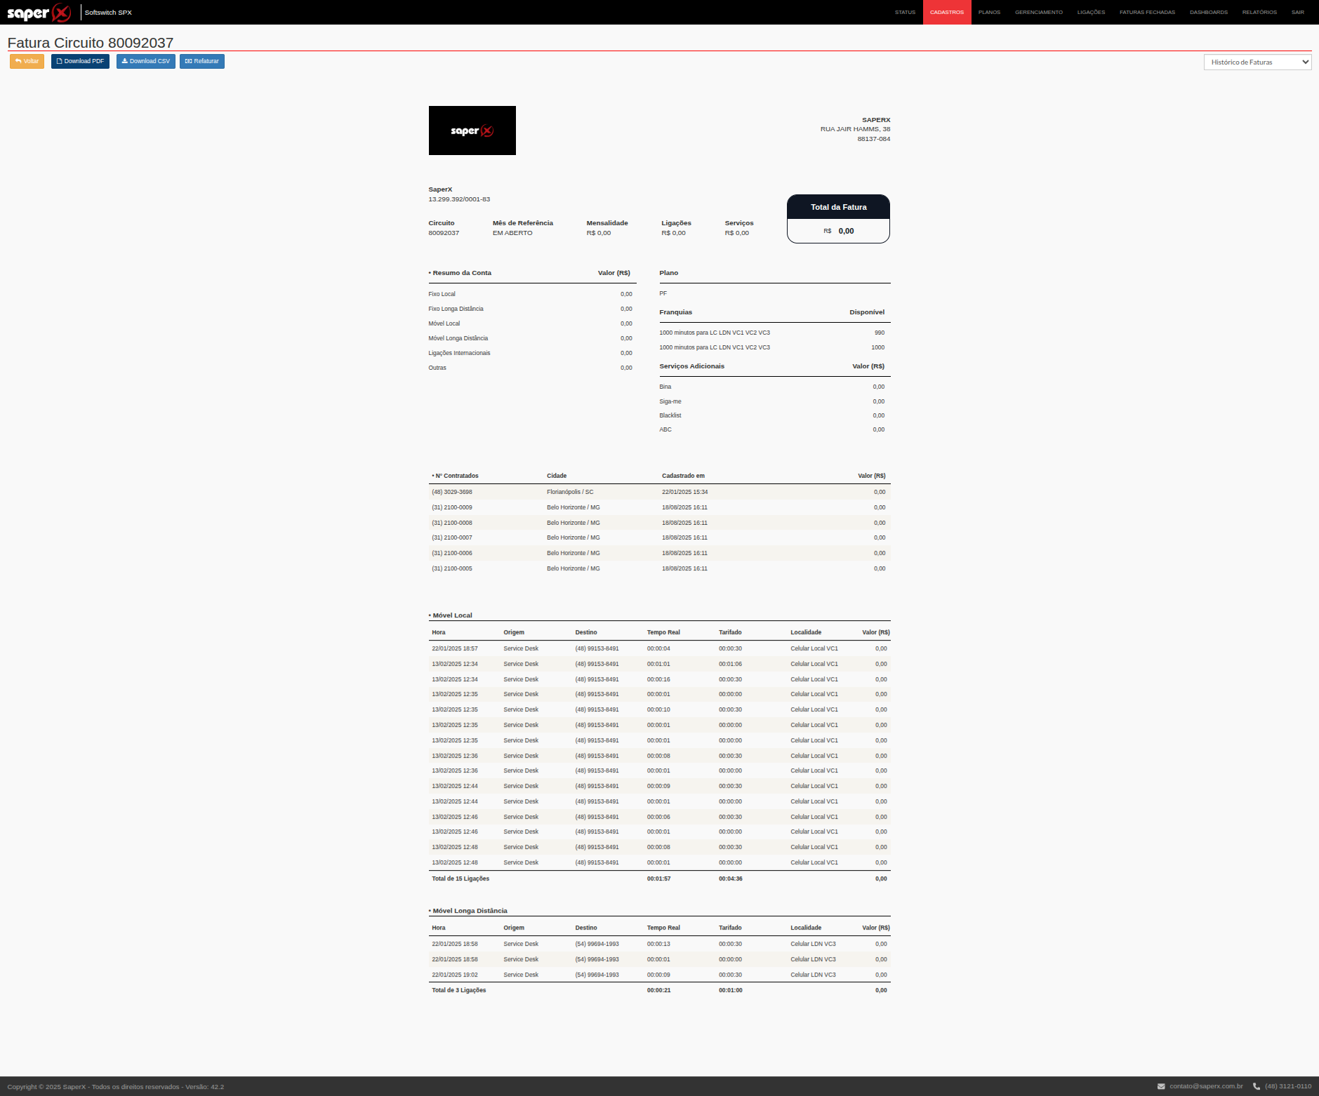Open the STATUS menu
Image resolution: width=1319 pixels, height=1096 pixels.
pyautogui.click(x=905, y=13)
